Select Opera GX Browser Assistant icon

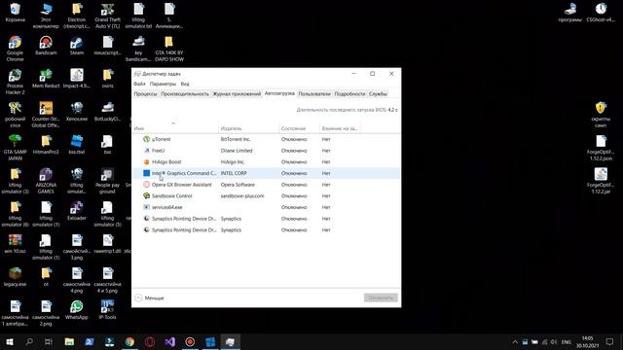pyautogui.click(x=147, y=185)
